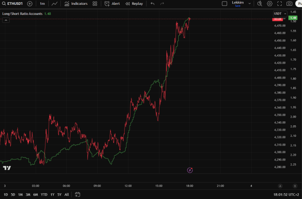
Task: Toggle auto scale A button
Action: coord(280,186)
